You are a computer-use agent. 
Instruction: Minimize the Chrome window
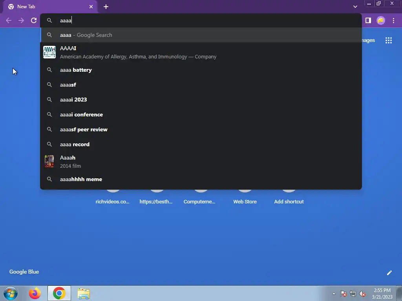(369, 4)
